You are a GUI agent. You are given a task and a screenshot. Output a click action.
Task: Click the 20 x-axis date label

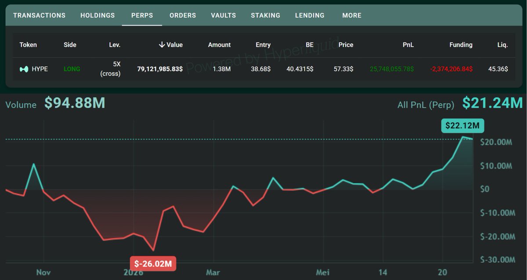[x=443, y=272]
